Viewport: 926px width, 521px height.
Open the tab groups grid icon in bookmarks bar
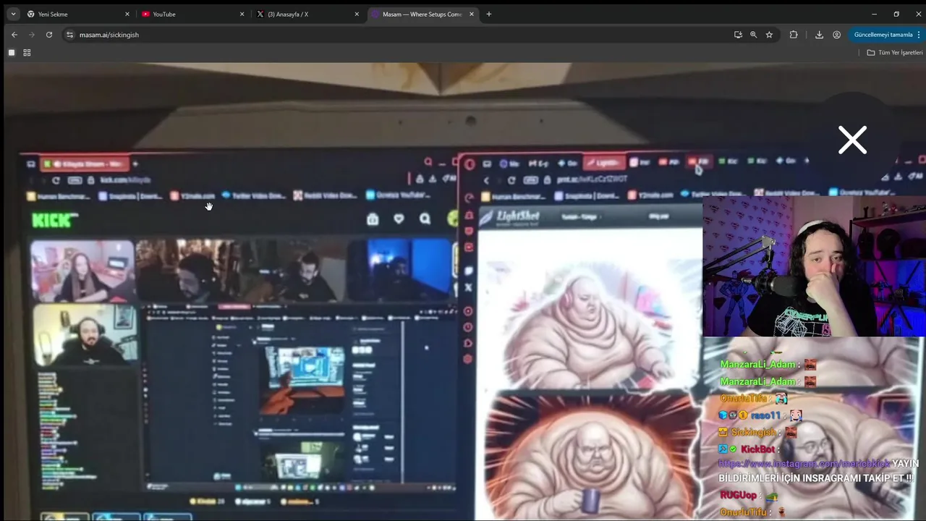click(x=27, y=53)
